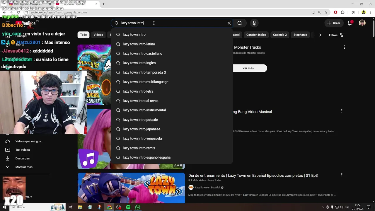
Task: Select "lazy town intro al reves" suggestion
Action: point(172,101)
